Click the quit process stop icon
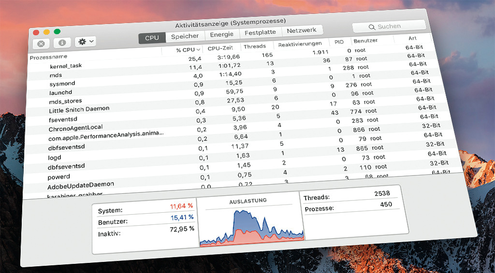495x273 pixels. click(41, 44)
